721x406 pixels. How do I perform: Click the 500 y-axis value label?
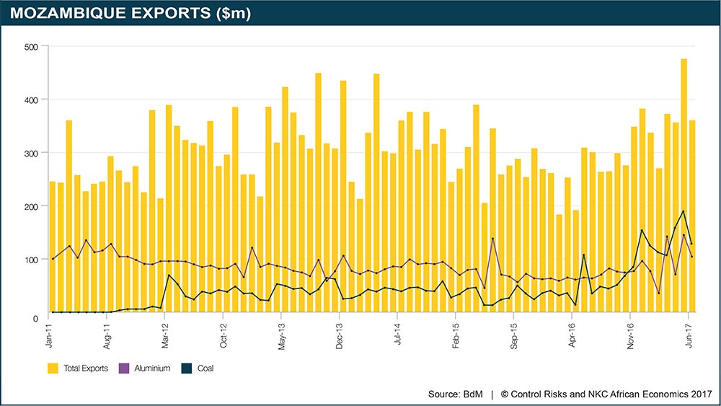(x=32, y=46)
